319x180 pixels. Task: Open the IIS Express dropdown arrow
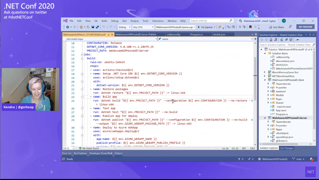coord(214,27)
